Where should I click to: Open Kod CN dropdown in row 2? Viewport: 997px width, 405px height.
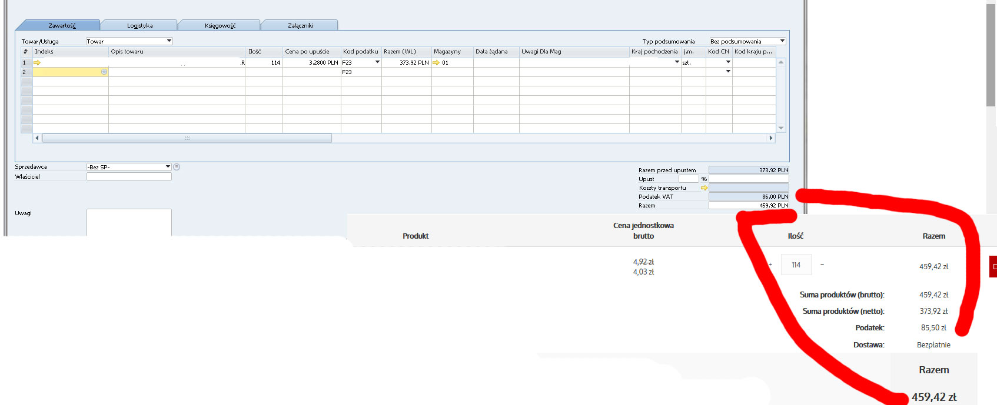click(728, 72)
